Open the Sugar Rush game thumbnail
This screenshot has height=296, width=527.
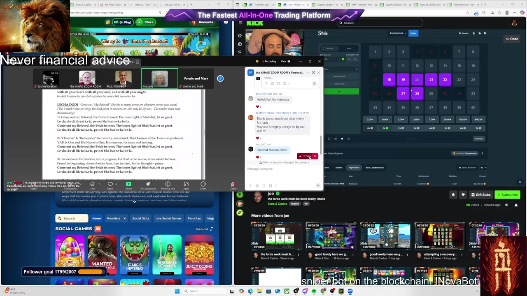70,255
